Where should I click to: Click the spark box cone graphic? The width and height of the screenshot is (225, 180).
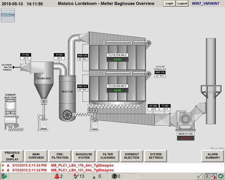[x=44, y=91]
